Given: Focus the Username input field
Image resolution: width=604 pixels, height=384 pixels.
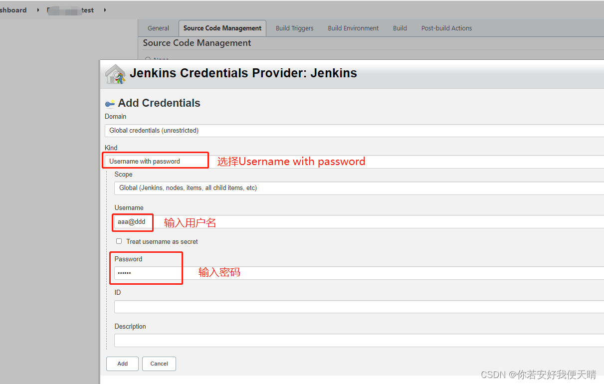Looking at the screenshot, I should pyautogui.click(x=359, y=222).
